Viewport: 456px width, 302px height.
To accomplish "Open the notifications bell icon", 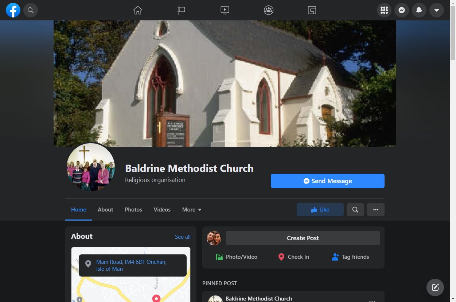I will (x=419, y=10).
